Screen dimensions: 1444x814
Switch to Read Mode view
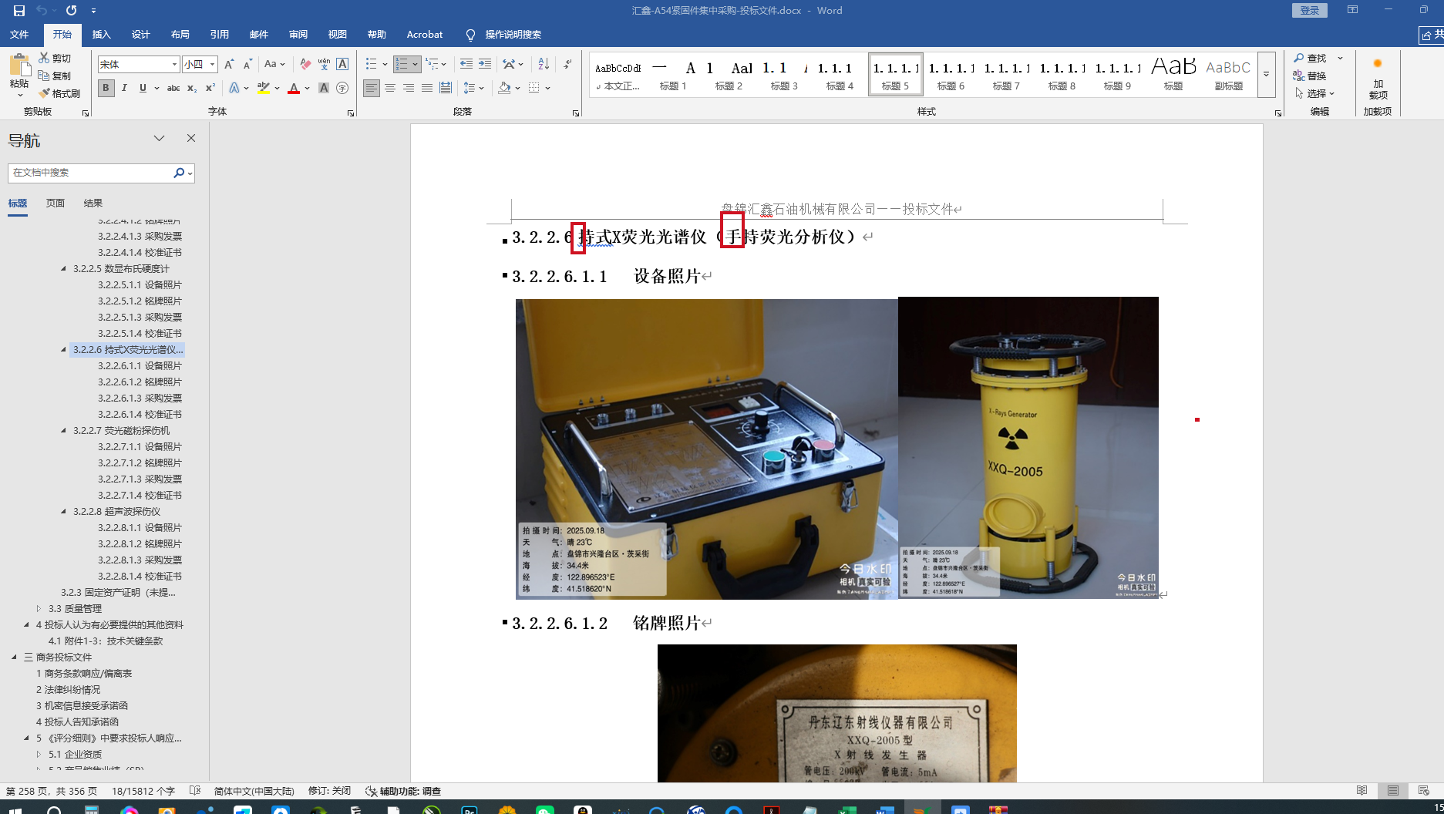click(1362, 791)
